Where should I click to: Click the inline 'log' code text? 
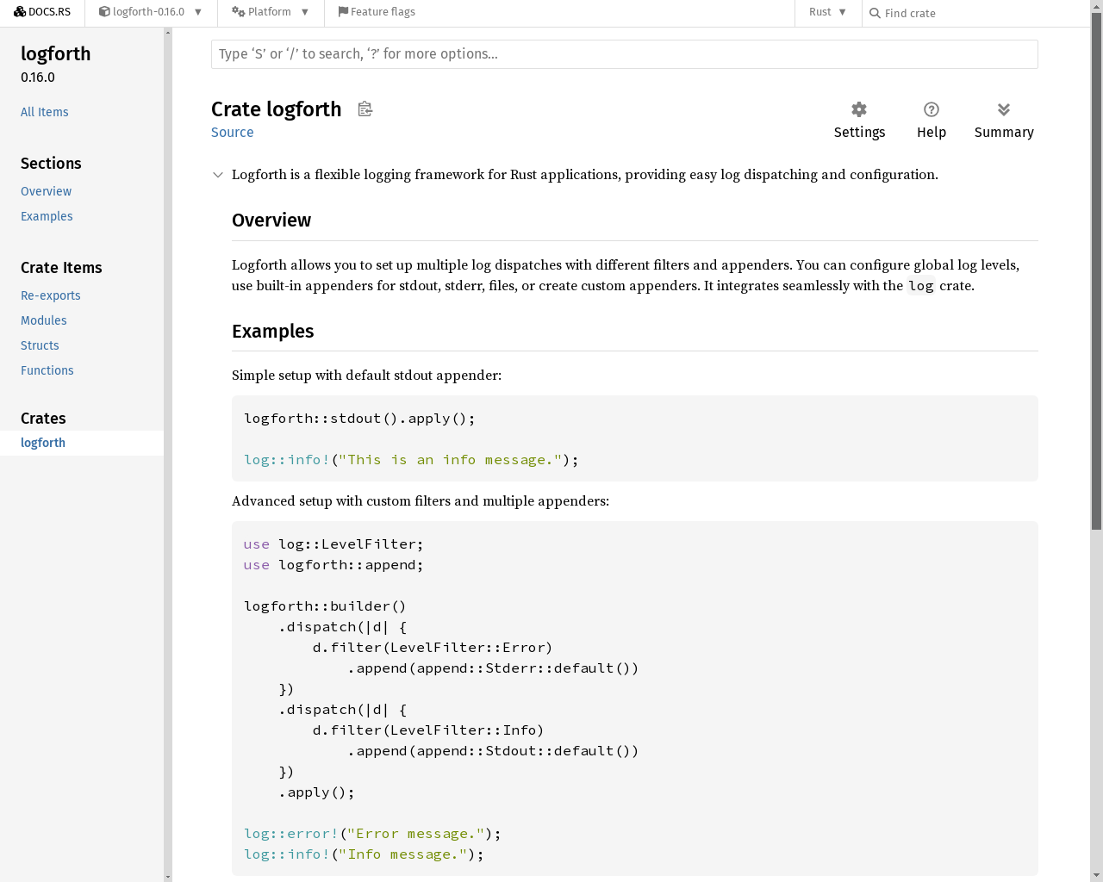pos(921,286)
